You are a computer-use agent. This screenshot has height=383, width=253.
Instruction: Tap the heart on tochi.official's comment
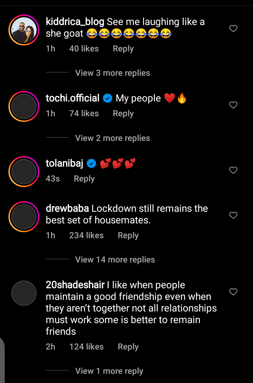click(233, 105)
